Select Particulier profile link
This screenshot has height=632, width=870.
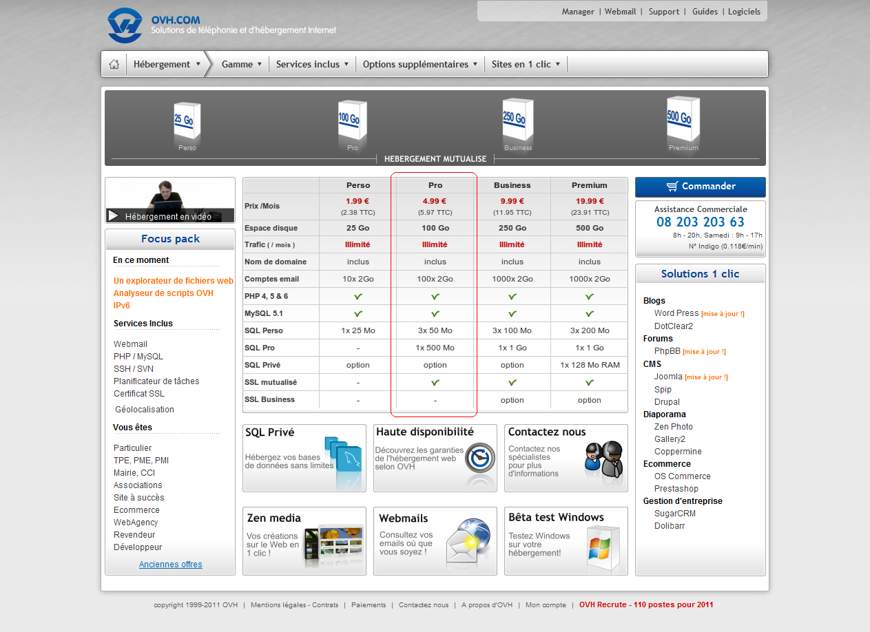coord(133,448)
